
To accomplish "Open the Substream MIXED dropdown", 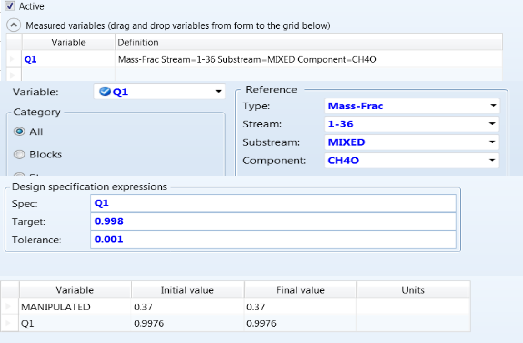I will [493, 142].
